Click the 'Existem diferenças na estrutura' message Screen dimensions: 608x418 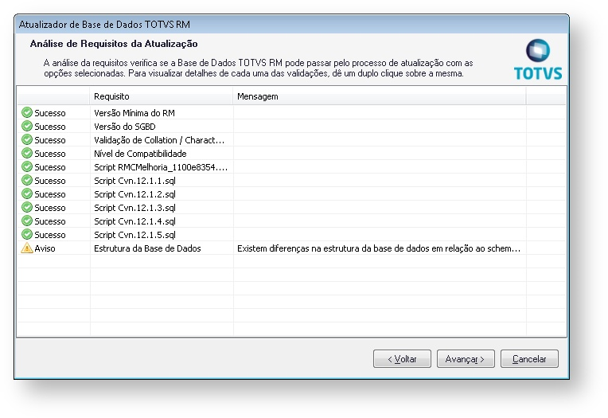pos(379,248)
